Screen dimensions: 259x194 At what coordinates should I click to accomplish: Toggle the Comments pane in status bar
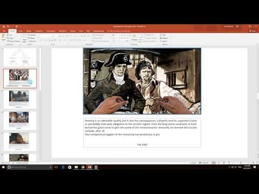click(203, 163)
